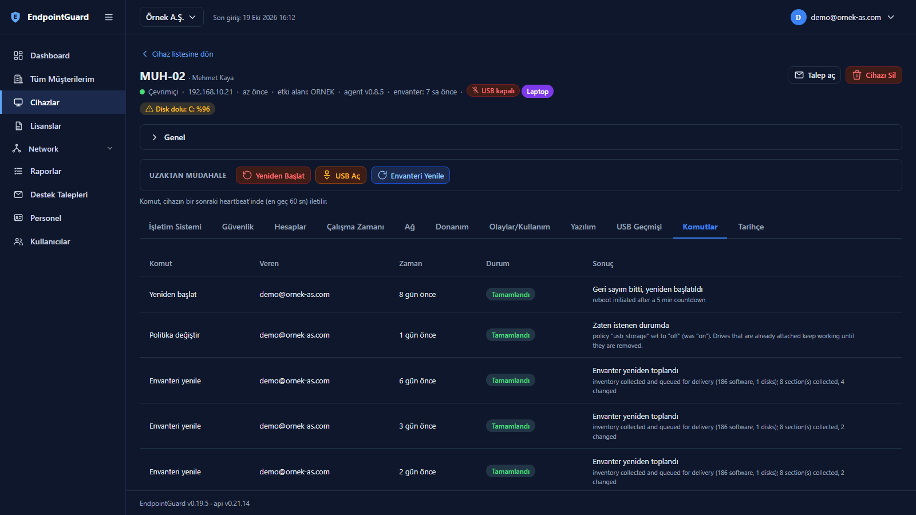Open the demo@ornek-as.com account menu

[x=843, y=17]
